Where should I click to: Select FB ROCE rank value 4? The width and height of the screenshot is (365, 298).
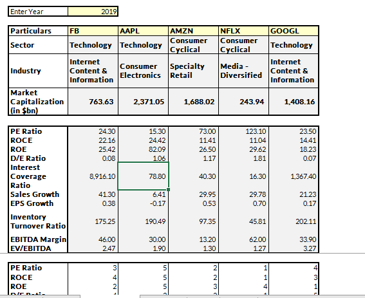coord(93,277)
